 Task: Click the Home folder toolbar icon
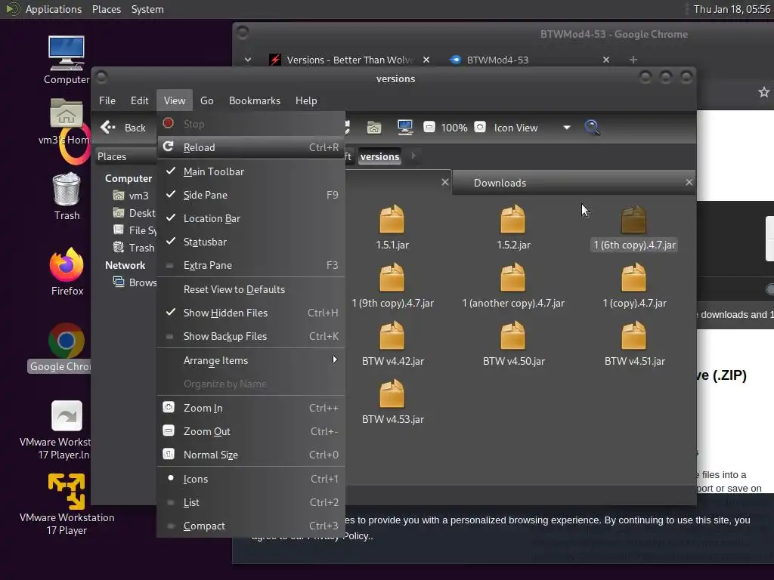pos(373,128)
